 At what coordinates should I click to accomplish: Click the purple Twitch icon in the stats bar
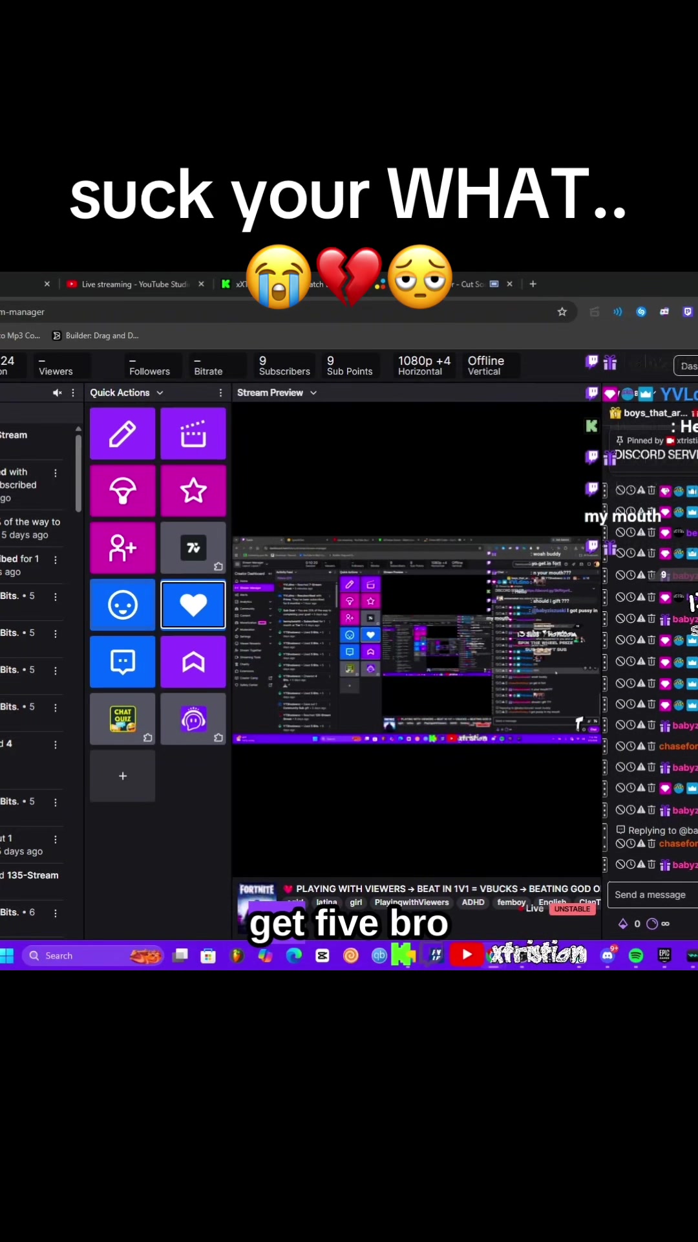[591, 362]
